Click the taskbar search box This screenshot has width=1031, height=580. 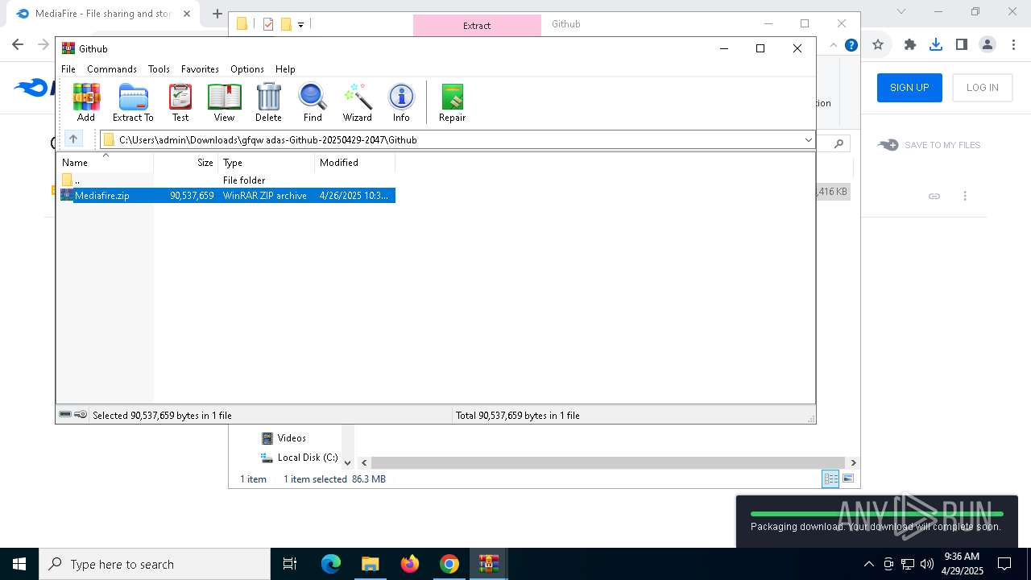pyautogui.click(x=155, y=564)
